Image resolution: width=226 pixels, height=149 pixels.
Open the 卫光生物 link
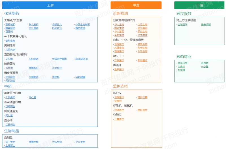(x=80, y=142)
